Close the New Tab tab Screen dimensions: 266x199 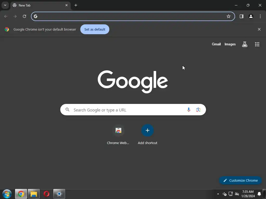[66, 5]
